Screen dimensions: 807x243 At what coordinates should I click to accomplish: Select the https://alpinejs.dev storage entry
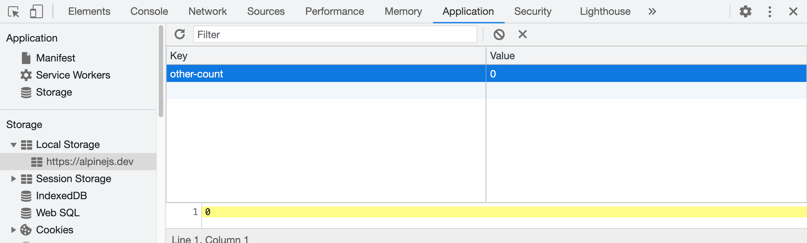90,161
